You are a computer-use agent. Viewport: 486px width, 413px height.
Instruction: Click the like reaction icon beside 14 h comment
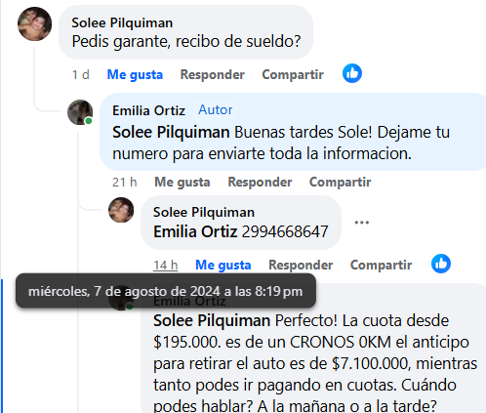[x=441, y=264]
